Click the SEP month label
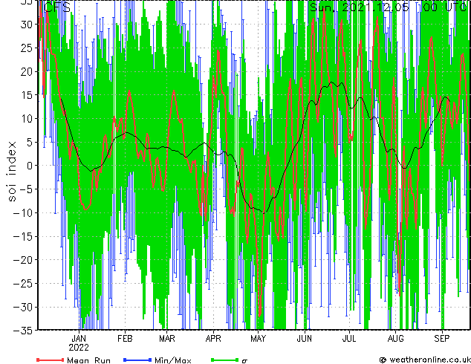 pos(442,339)
